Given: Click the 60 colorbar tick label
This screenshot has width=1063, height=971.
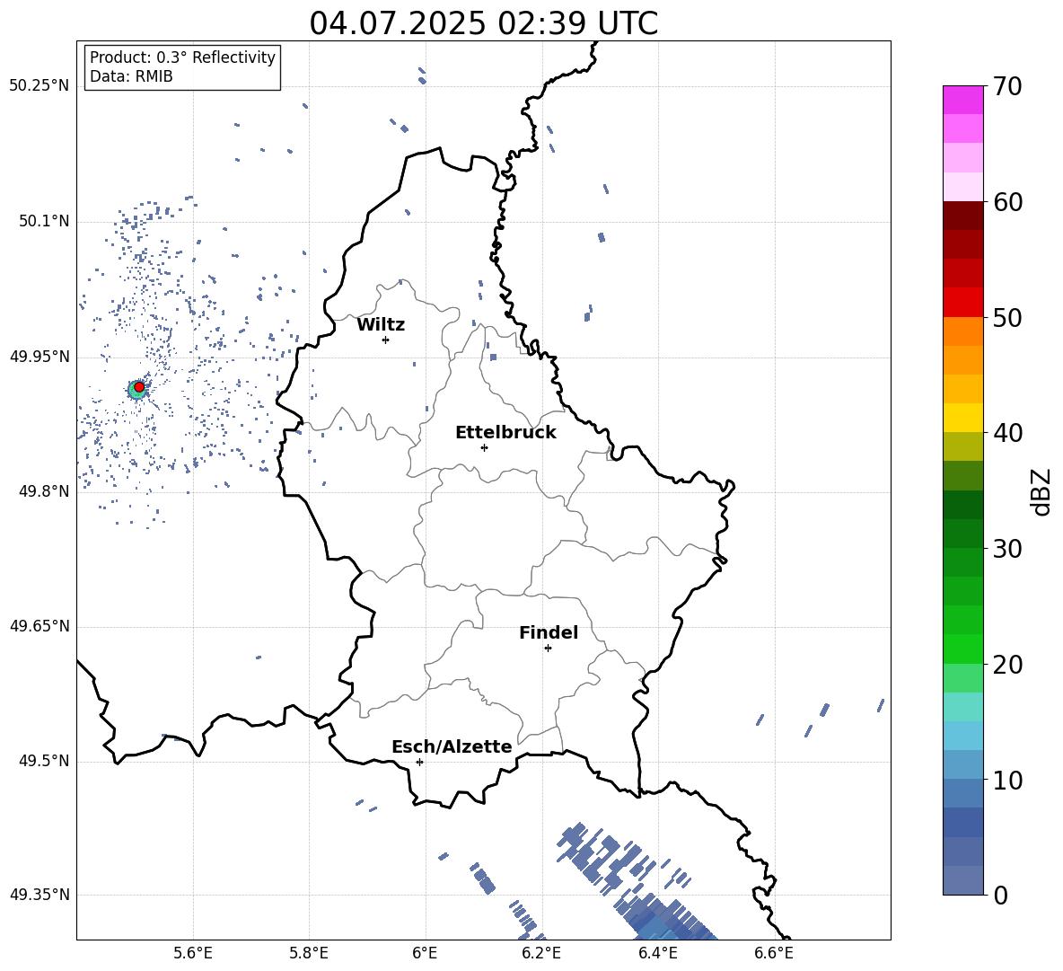Looking at the screenshot, I should point(1007,202).
